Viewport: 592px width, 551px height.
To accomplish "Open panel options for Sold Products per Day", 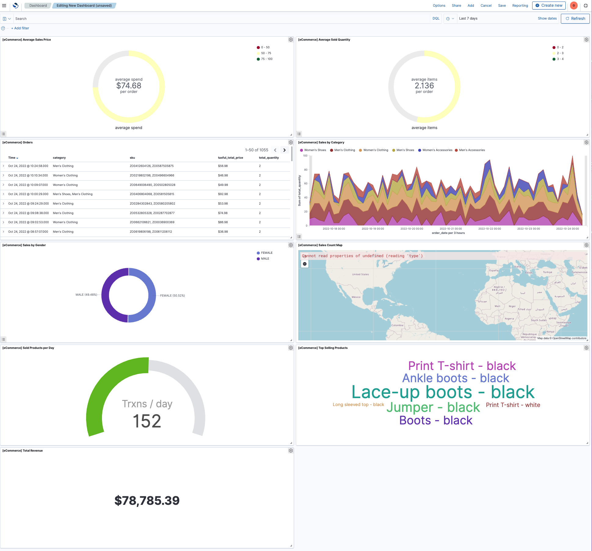I will click(x=291, y=348).
